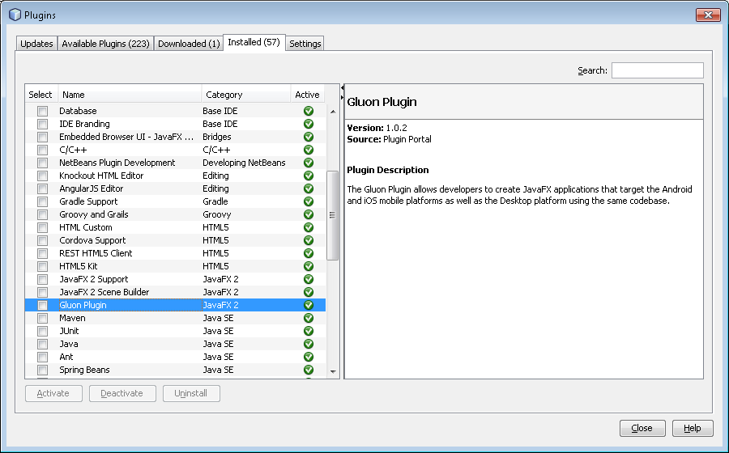The width and height of the screenshot is (729, 453).
Task: Click the active icon for JUnit
Action: click(x=309, y=331)
